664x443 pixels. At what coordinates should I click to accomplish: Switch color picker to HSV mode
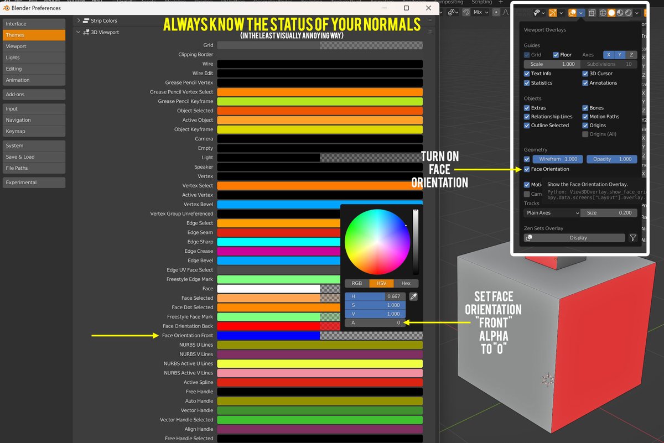(381, 283)
